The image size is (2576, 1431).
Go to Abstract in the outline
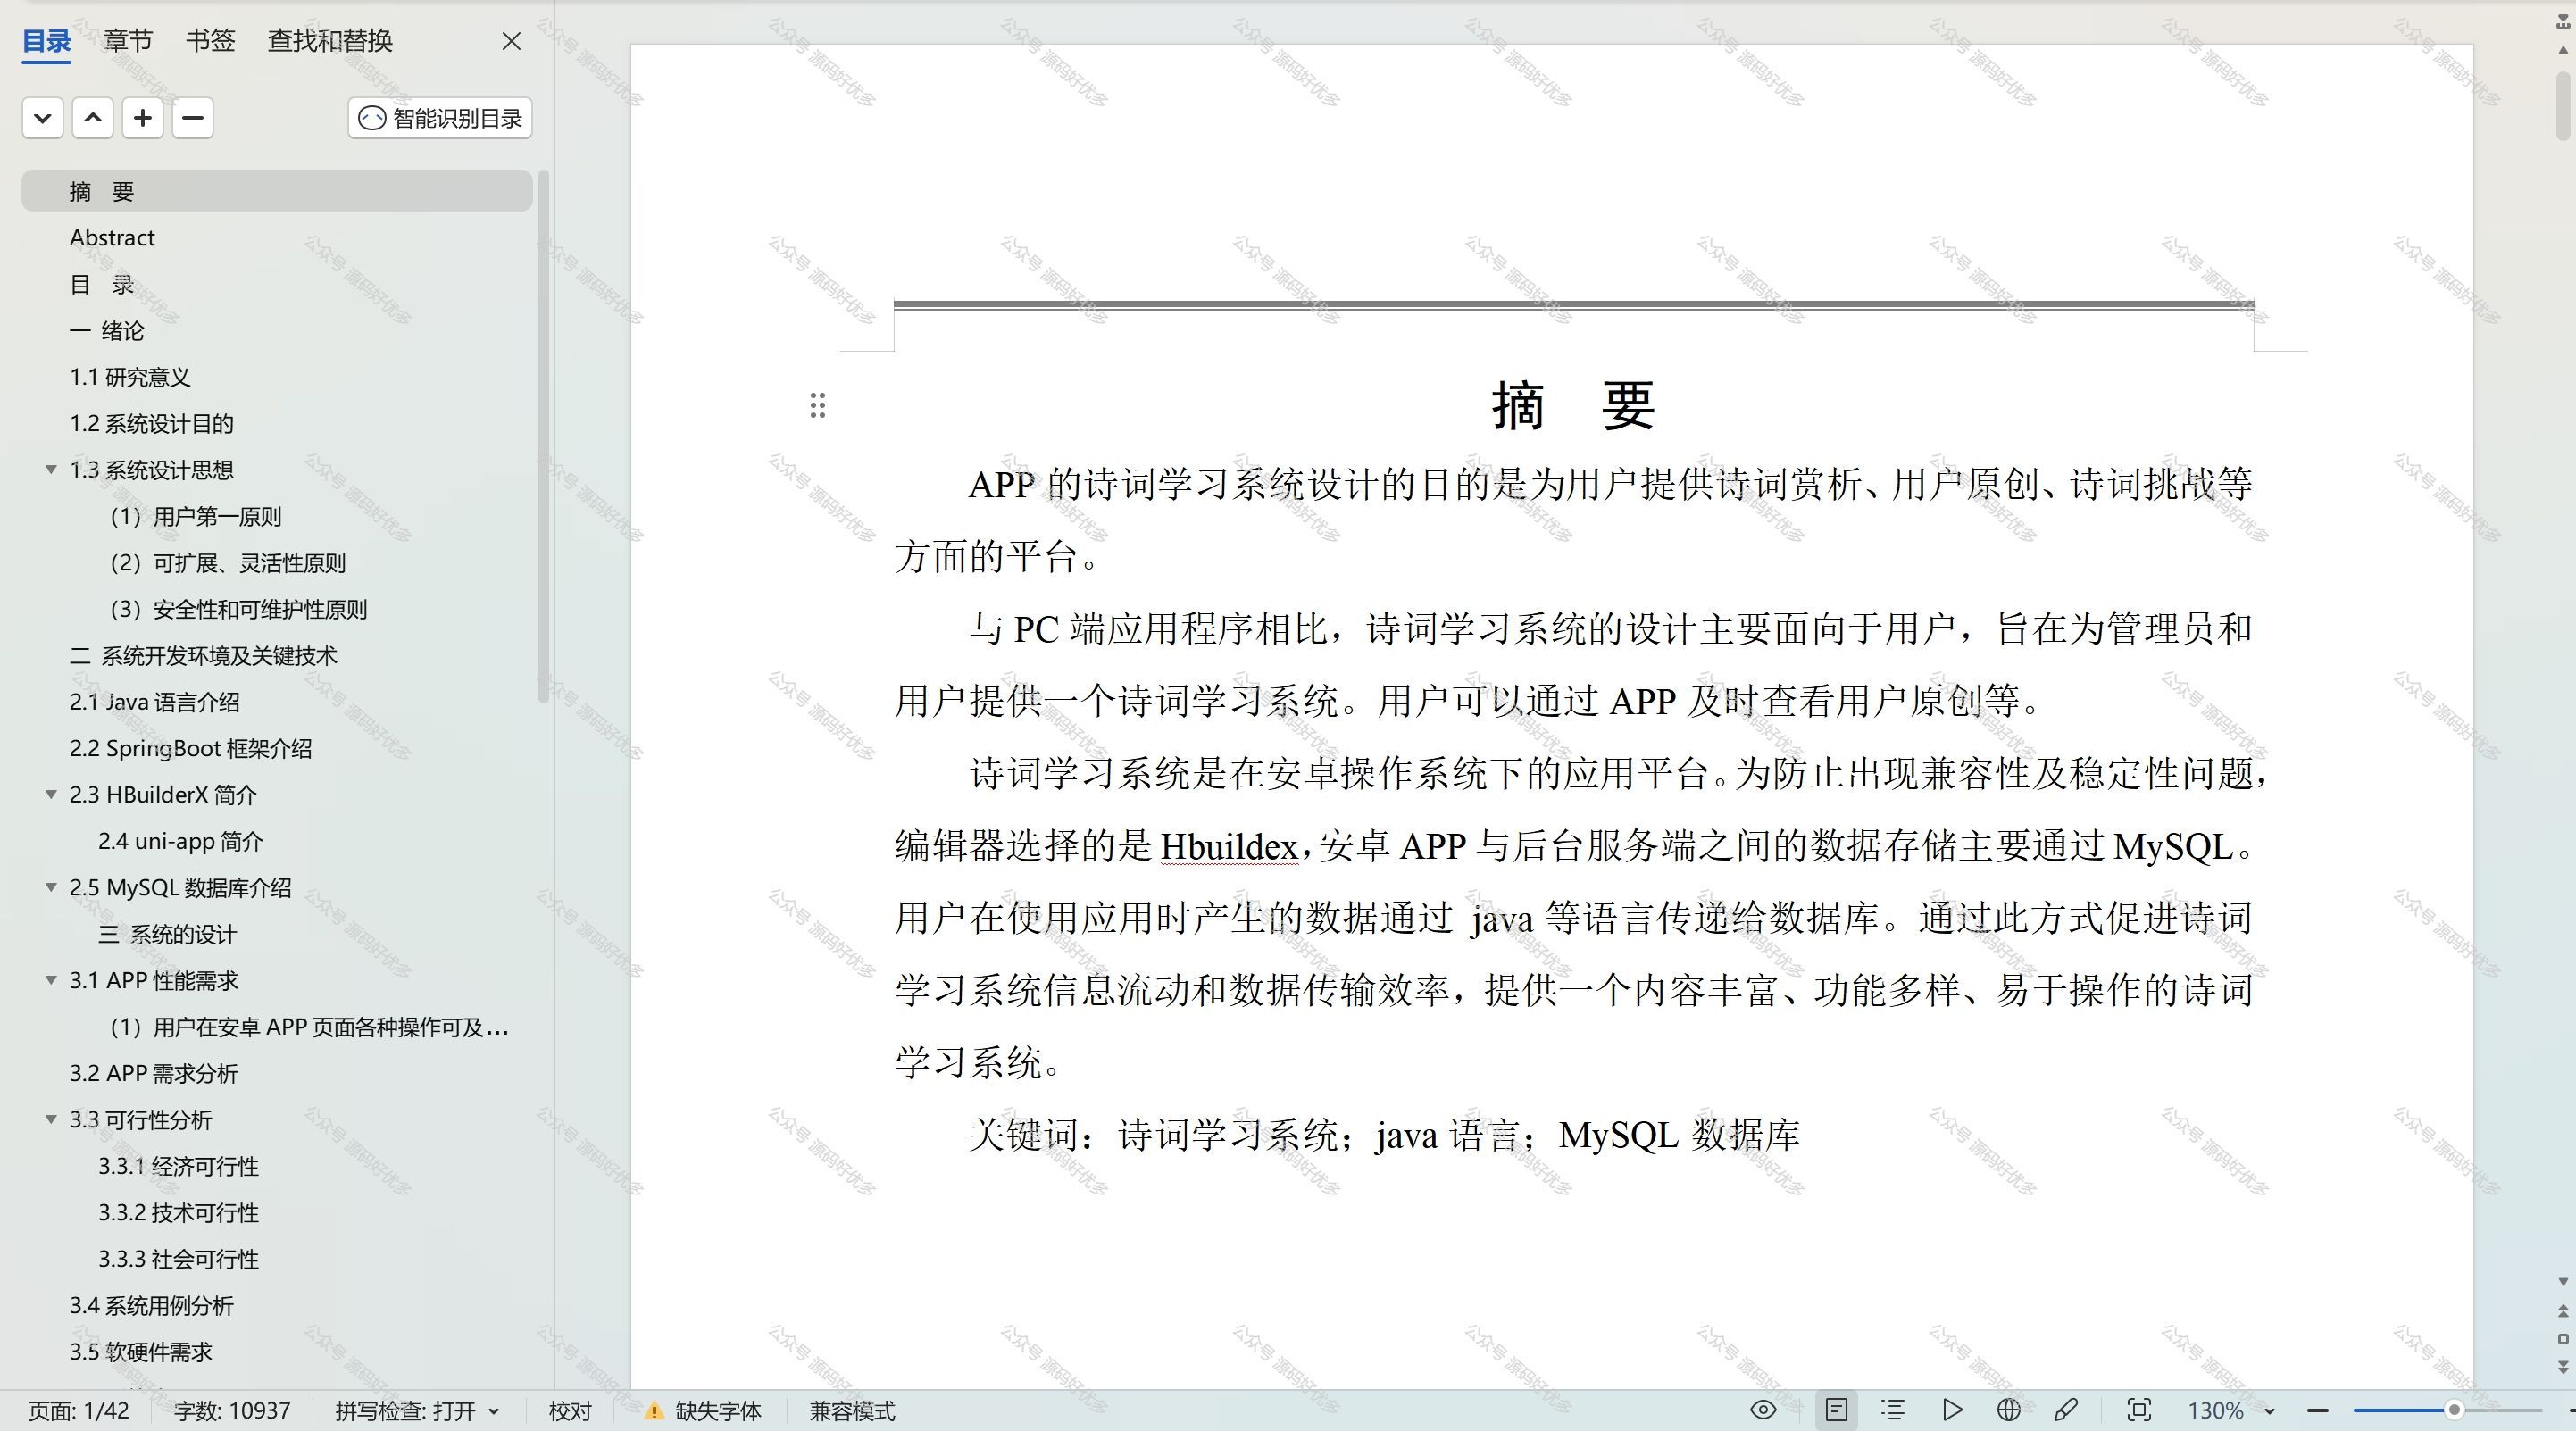277,237
